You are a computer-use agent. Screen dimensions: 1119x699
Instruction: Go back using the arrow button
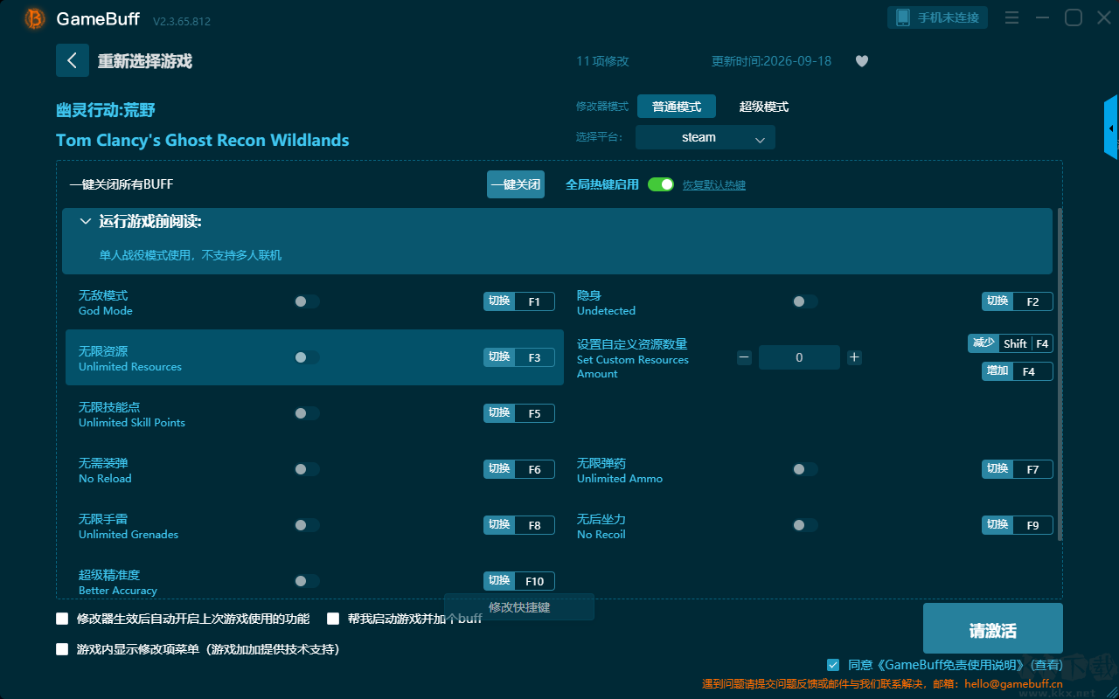73,60
